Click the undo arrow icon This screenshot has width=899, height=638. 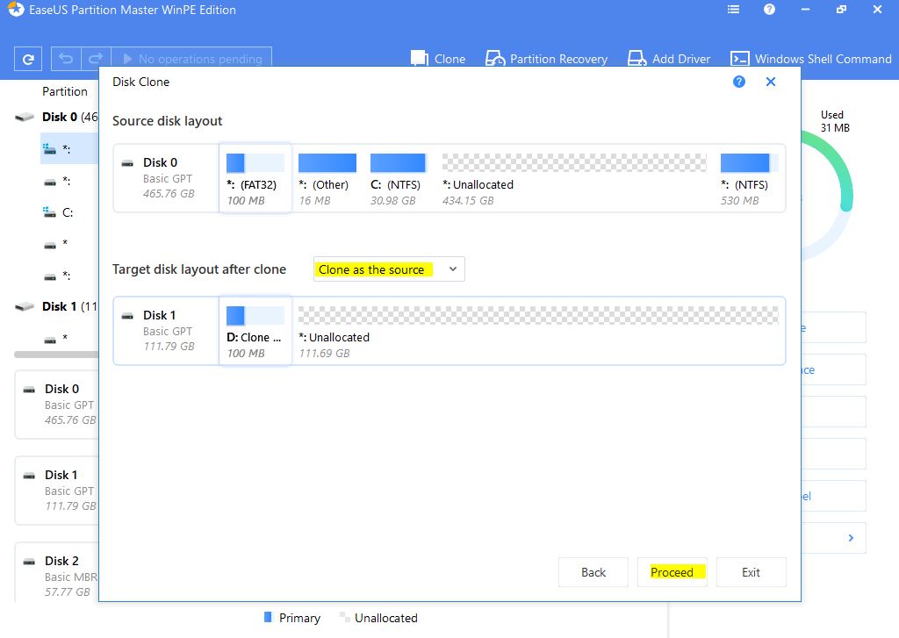pyautogui.click(x=66, y=60)
